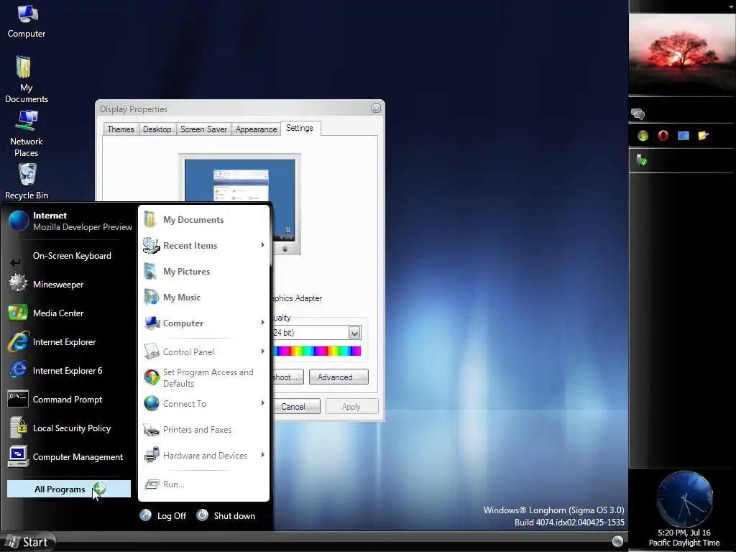Screen dimensions: 736x552
Task: Open Command Prompt from Start menu
Action: [x=70, y=400]
